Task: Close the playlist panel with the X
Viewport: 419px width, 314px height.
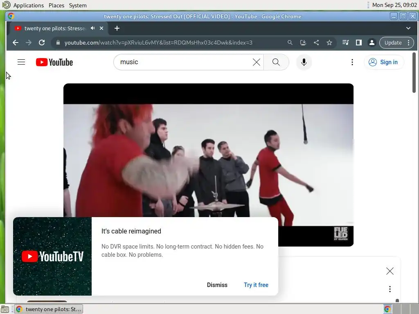Action: pyautogui.click(x=390, y=271)
